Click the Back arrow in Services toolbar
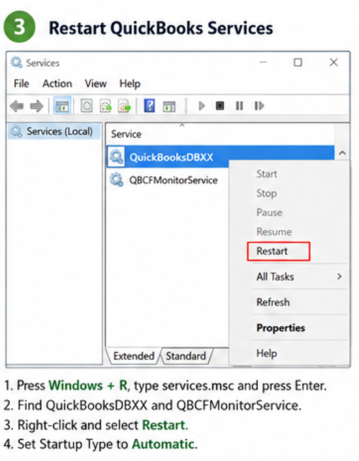The width and height of the screenshot is (359, 461). [x=17, y=106]
